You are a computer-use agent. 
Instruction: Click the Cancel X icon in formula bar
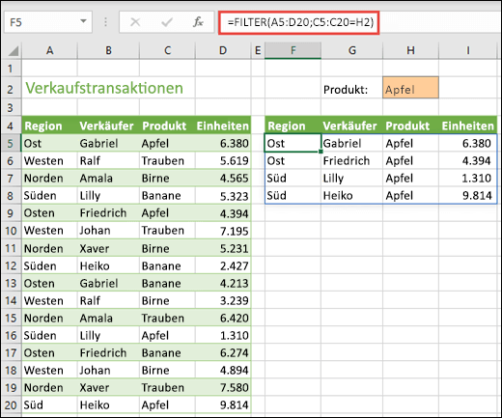click(135, 22)
